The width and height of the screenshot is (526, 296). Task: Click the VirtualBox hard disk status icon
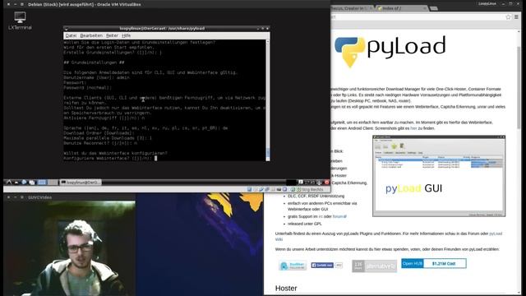pyautogui.click(x=249, y=190)
